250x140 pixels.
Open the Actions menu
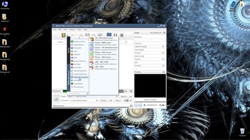[72, 30]
